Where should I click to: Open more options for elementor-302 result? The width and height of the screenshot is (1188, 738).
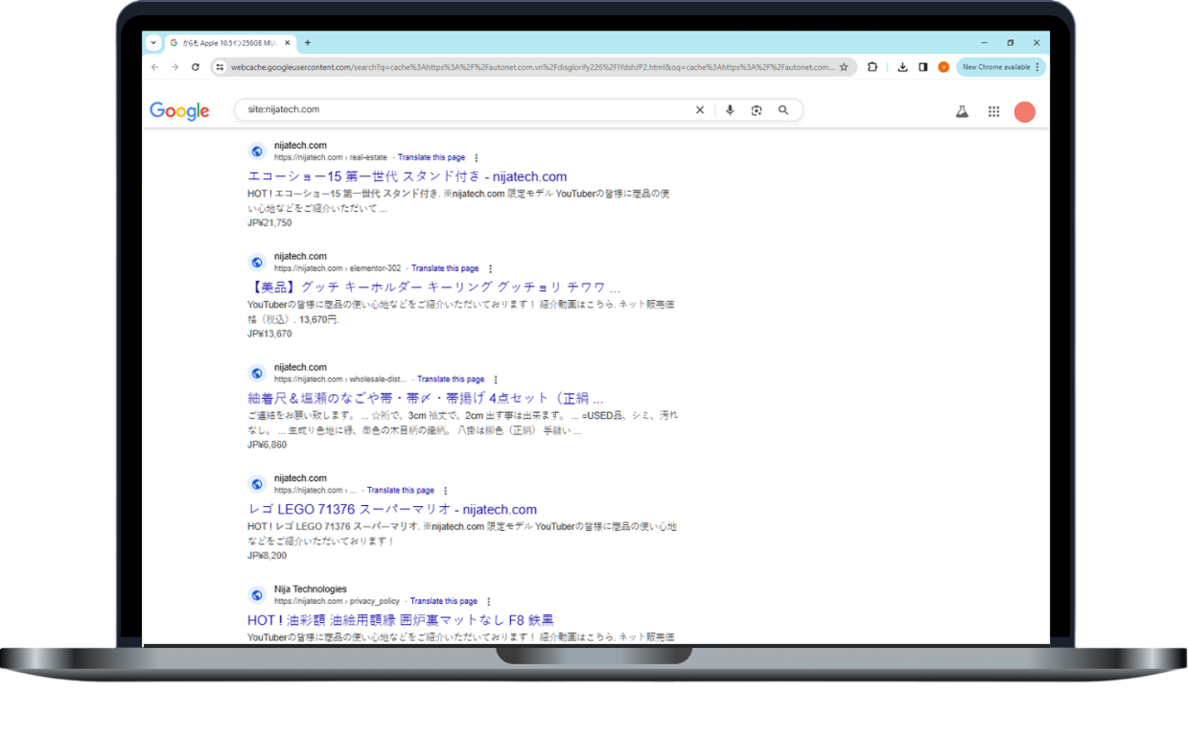(x=490, y=269)
